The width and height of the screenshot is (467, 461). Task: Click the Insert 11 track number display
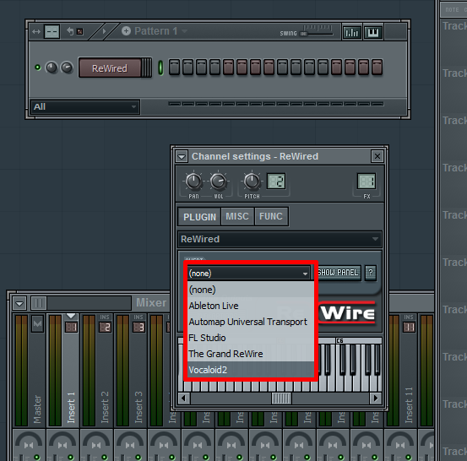click(409, 328)
